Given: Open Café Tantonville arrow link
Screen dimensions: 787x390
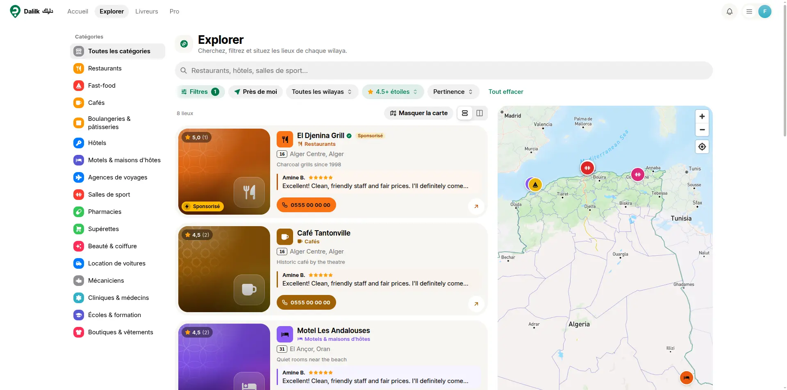Looking at the screenshot, I should click(476, 304).
